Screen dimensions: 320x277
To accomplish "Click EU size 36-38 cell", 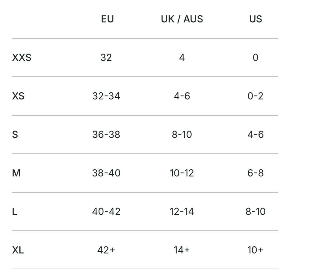I will [106, 135].
